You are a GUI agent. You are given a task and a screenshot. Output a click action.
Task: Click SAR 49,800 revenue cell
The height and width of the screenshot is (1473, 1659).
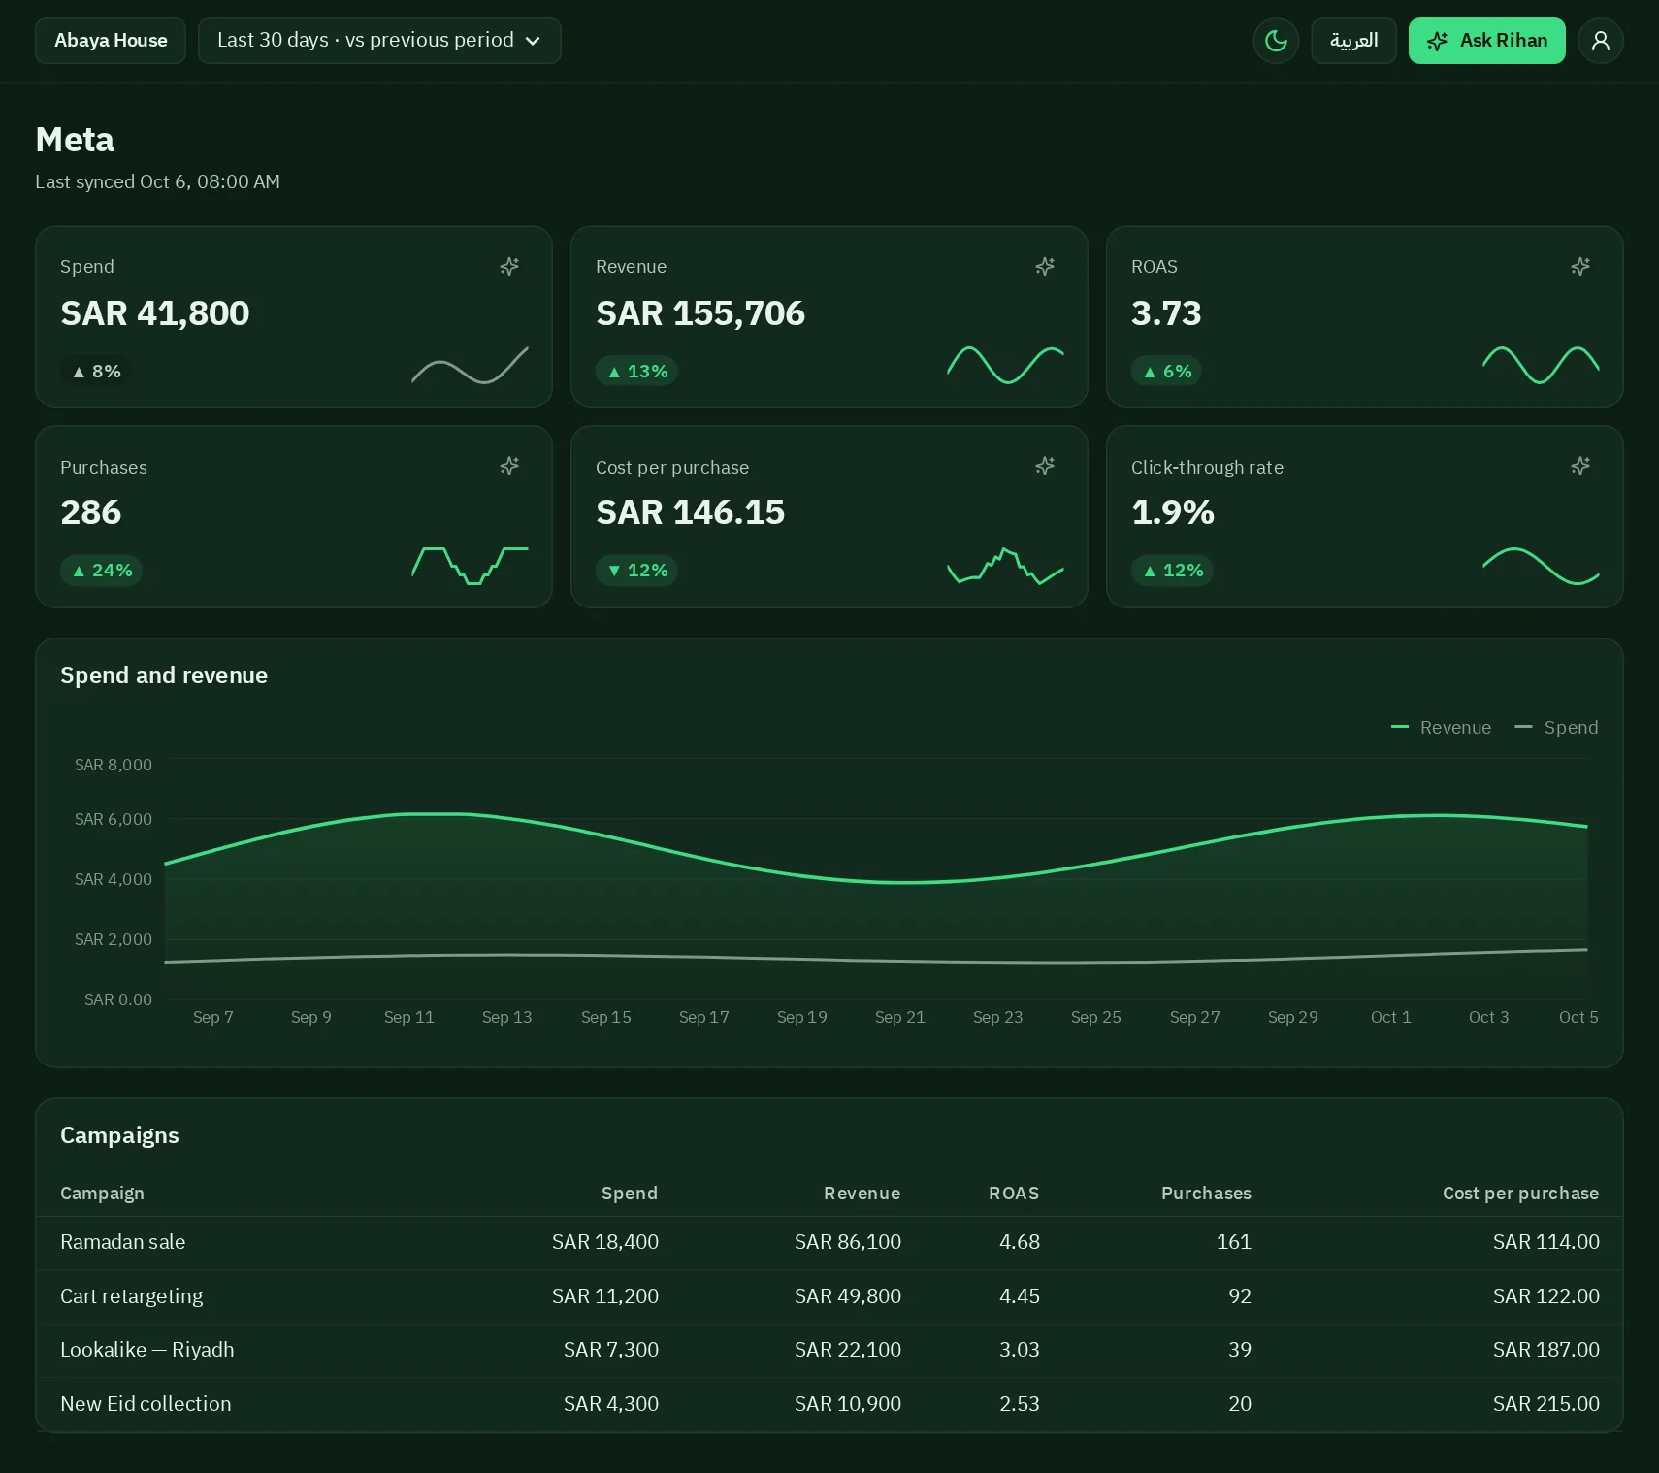coord(848,1296)
